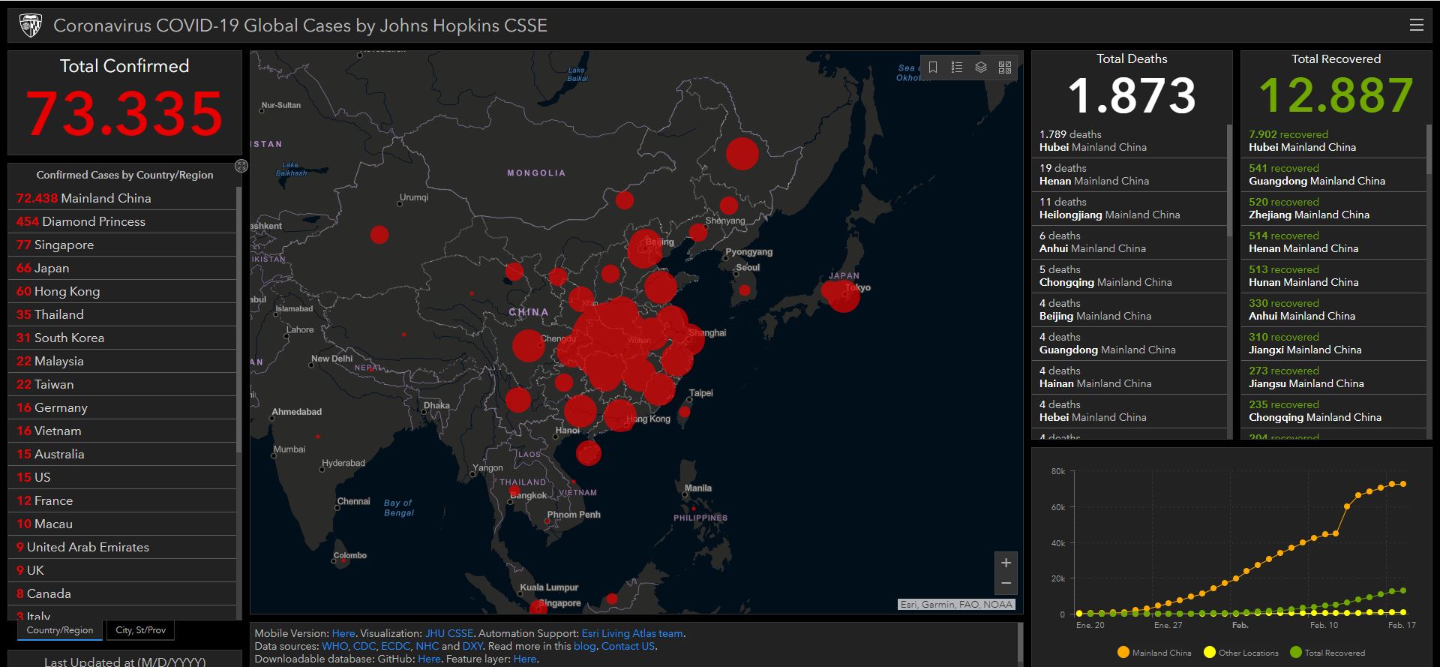Follow the Esri Living Atlas team link
This screenshot has height=667, width=1440.
coord(632,633)
